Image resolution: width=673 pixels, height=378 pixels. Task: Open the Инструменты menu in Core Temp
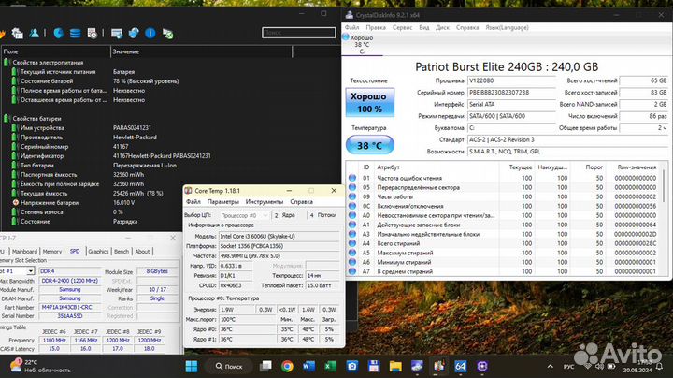(265, 201)
